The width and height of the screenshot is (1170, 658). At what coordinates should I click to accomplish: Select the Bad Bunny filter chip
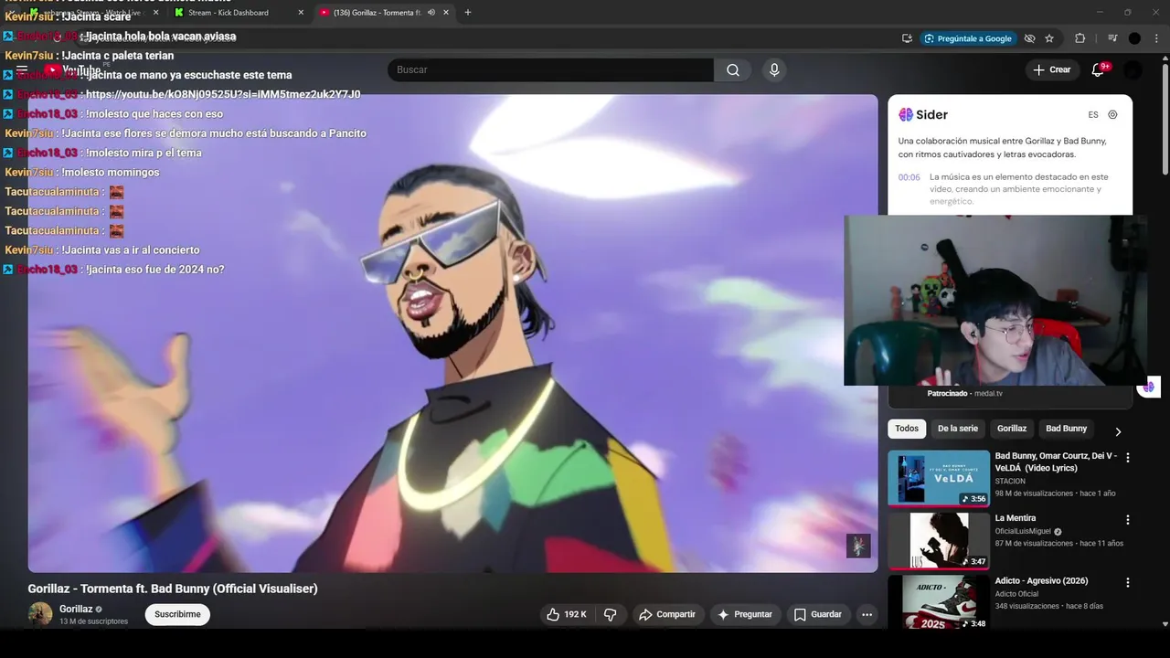[1066, 429]
